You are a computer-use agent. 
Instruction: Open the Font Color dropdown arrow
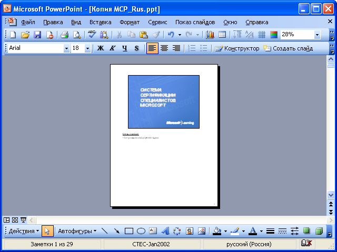click(261, 231)
